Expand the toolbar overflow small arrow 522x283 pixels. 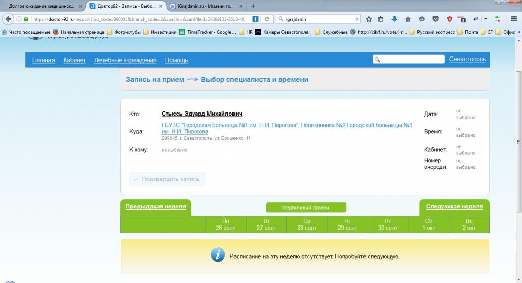click(x=486, y=19)
